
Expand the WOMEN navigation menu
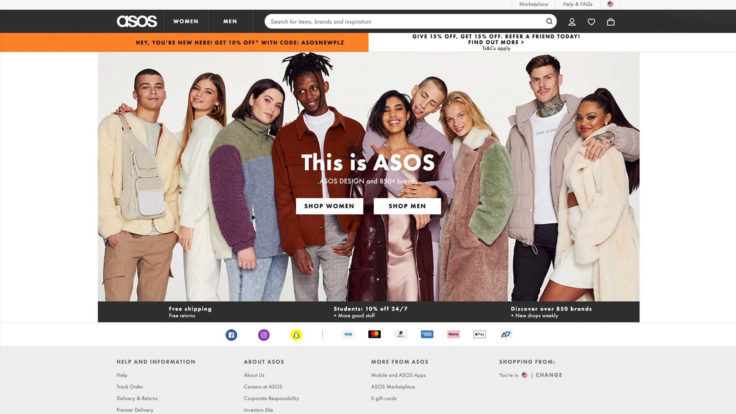[186, 21]
